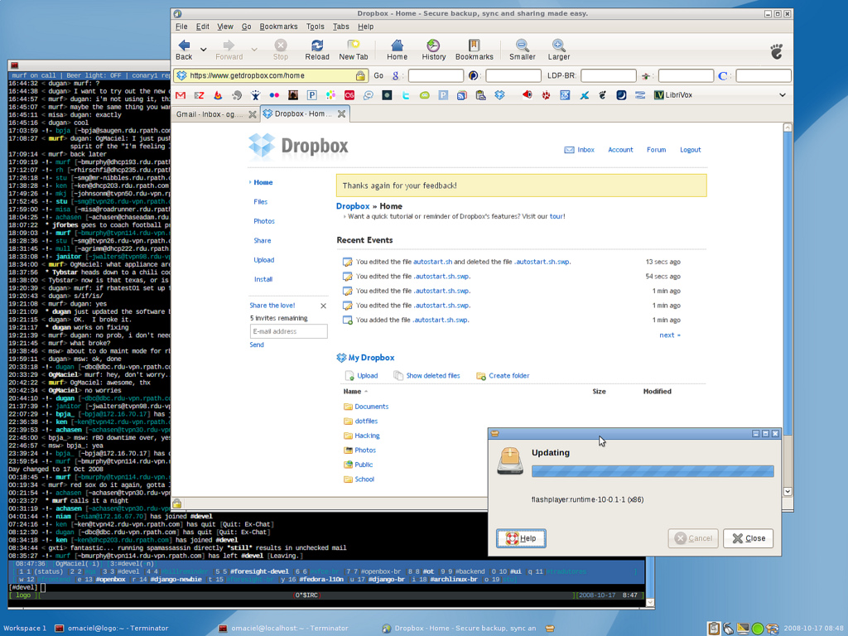This screenshot has height=636, width=848.
Task: Open the Twitter bookmark icon
Action: click(x=406, y=95)
